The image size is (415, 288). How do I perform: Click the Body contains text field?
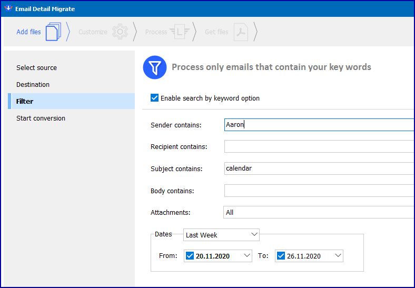pos(319,191)
